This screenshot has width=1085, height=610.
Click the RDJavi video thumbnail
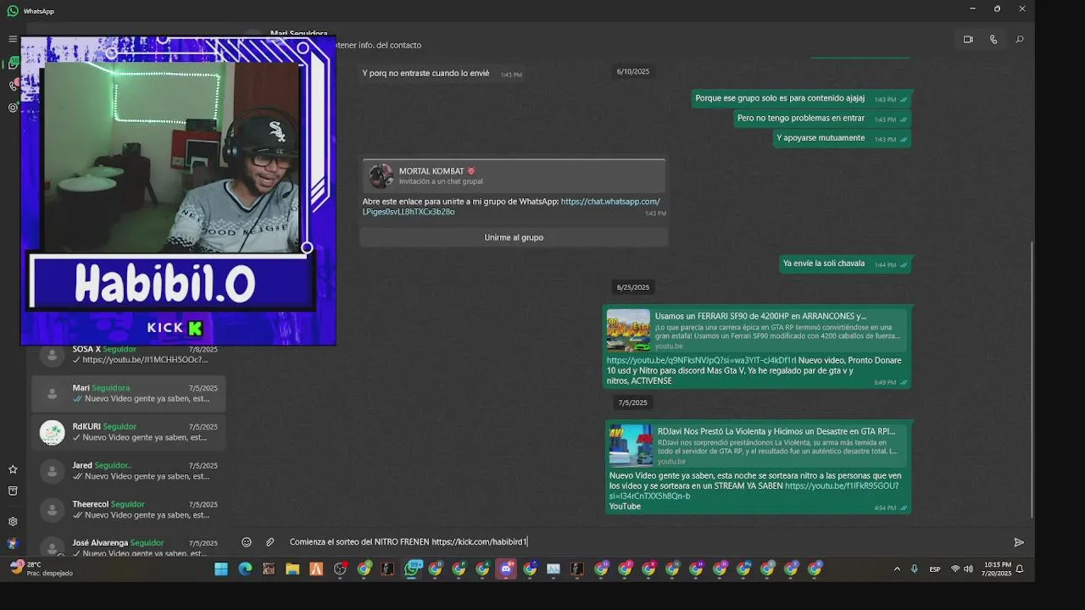pyautogui.click(x=631, y=445)
